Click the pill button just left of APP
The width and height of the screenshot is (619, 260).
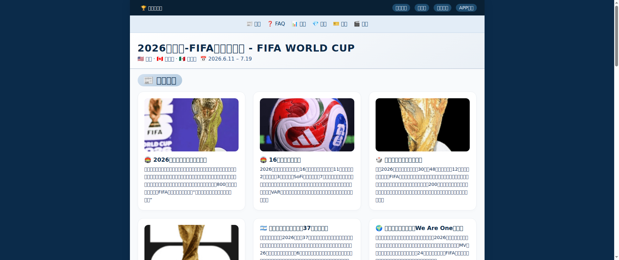click(442, 8)
